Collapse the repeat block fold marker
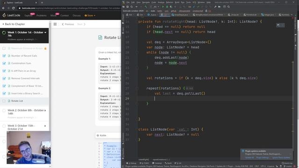The image size is (299, 168). 137,88
